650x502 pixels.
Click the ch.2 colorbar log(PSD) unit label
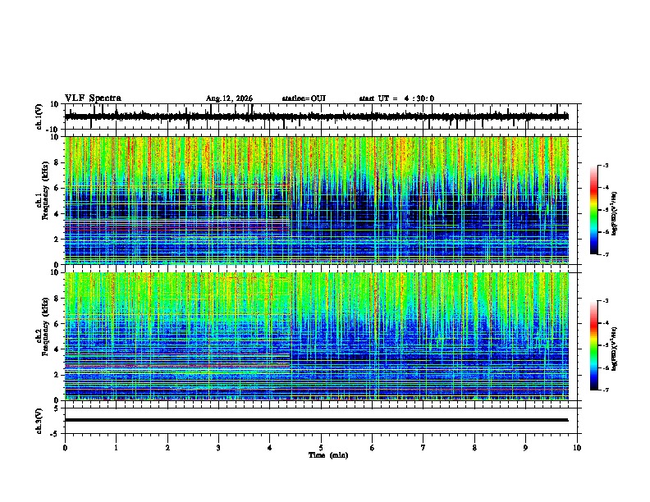pyautogui.click(x=615, y=349)
